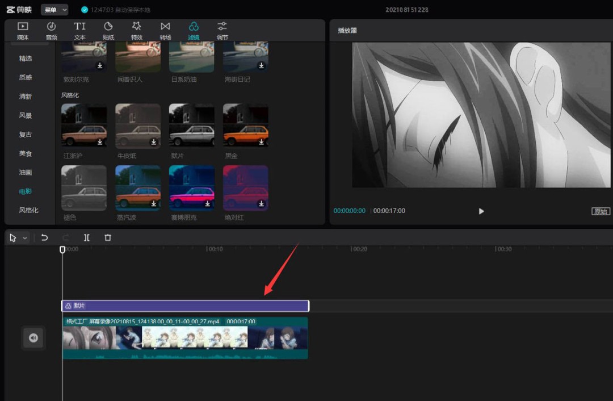Delete the selected clip with trash icon

(108, 238)
